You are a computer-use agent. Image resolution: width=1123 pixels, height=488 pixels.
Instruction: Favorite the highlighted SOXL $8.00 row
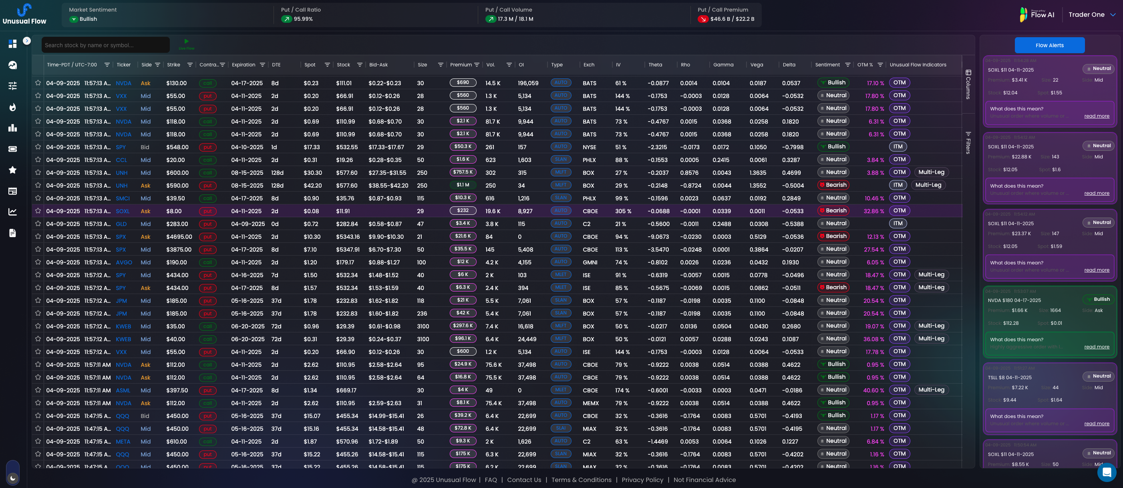38,211
